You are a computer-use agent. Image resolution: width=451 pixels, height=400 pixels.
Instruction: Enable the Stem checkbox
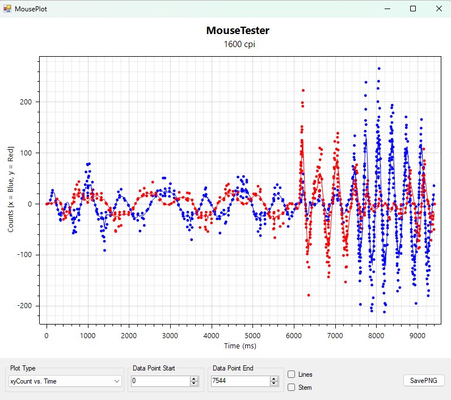click(x=291, y=388)
